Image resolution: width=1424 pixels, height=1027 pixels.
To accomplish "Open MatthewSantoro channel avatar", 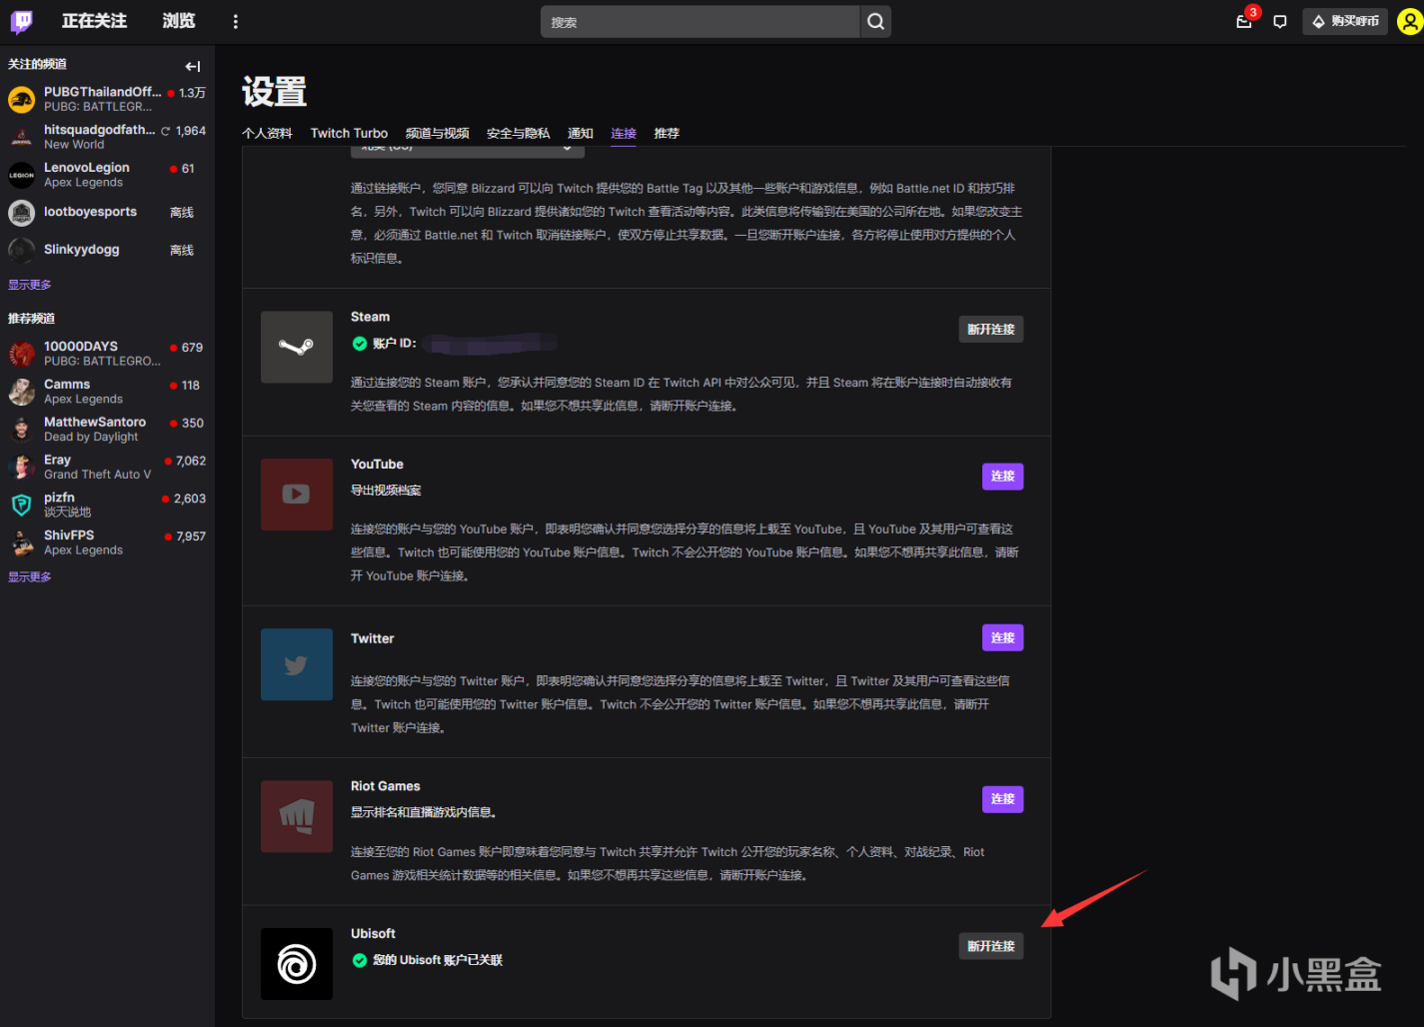I will [x=22, y=430].
